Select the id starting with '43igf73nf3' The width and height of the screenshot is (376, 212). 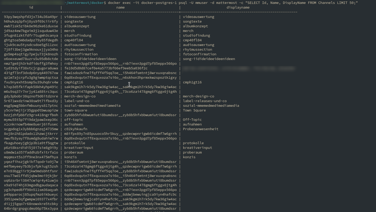pyautogui.click(x=31, y=73)
